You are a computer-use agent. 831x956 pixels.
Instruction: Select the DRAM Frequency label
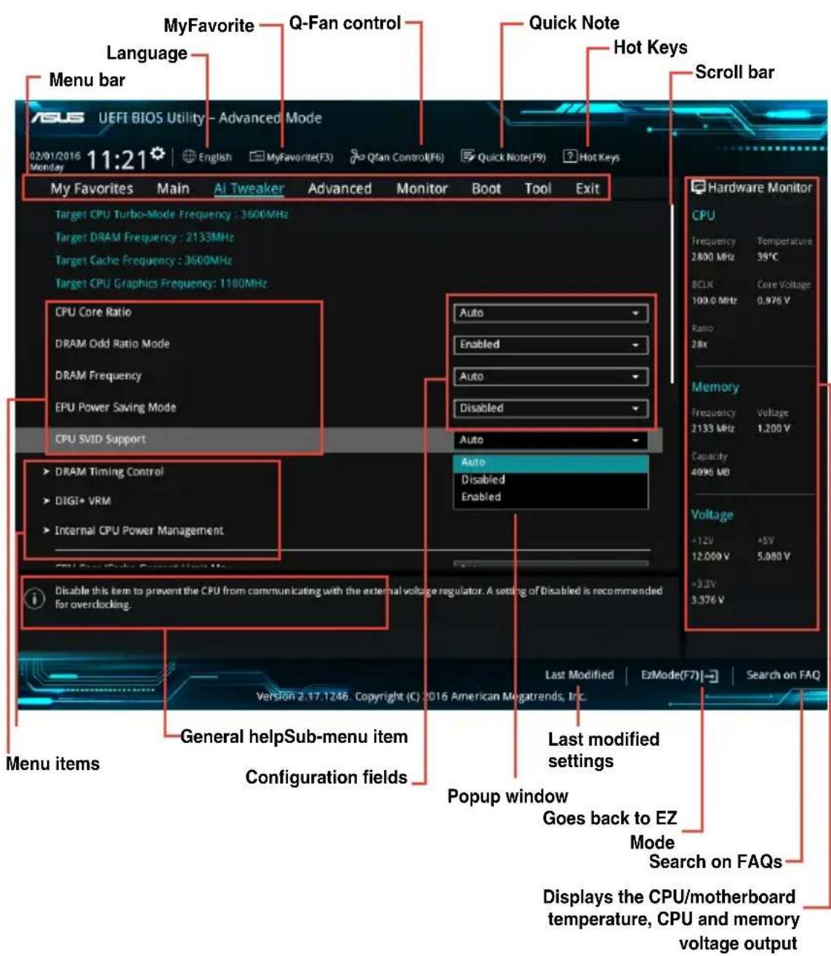click(98, 376)
